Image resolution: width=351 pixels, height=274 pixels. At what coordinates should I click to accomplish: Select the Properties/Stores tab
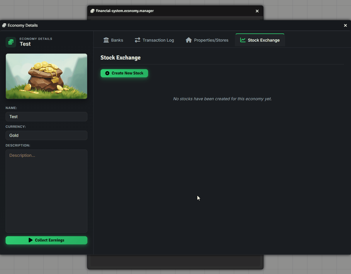click(207, 40)
